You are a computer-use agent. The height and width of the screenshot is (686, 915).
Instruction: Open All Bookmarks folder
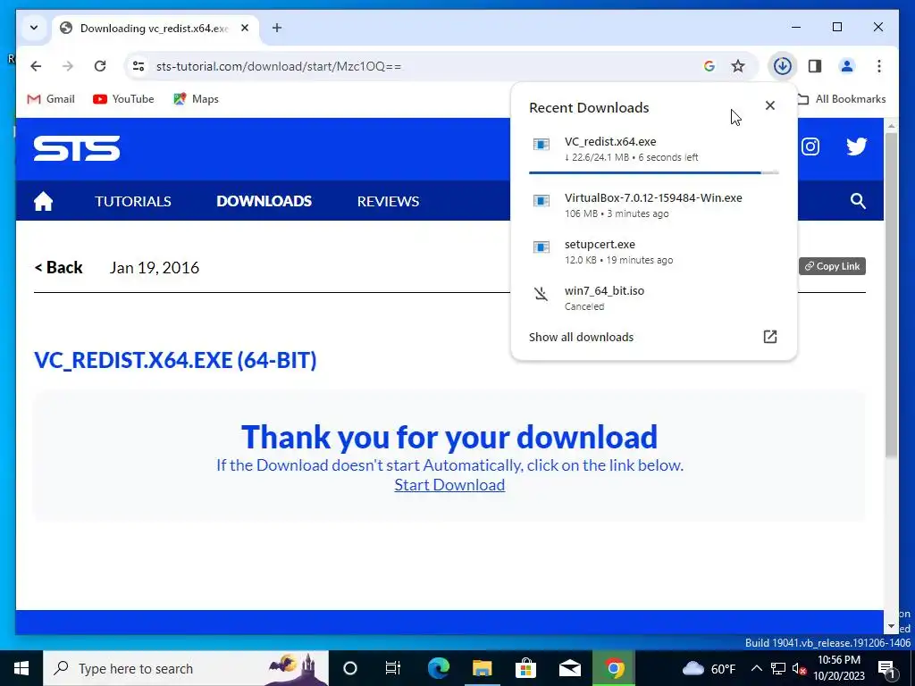842,99
